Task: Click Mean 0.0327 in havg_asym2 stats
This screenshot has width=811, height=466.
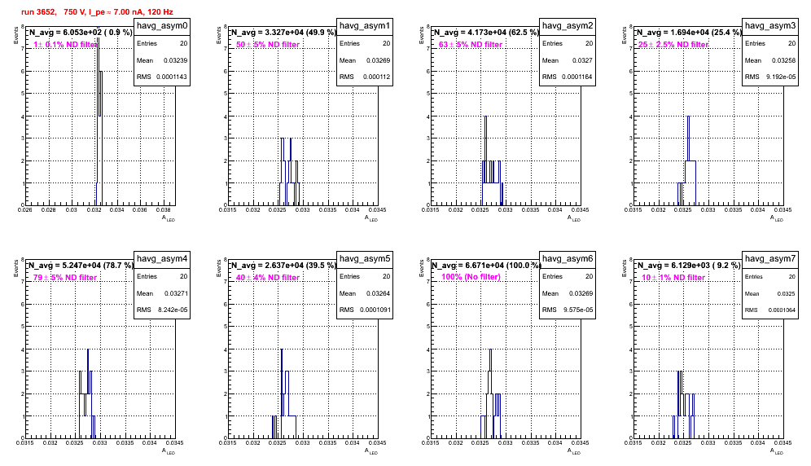Action: [568, 60]
